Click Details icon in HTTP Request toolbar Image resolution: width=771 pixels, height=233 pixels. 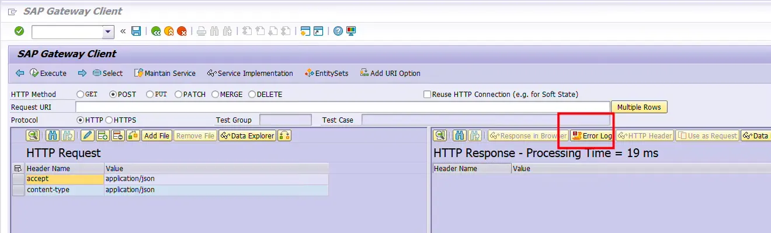point(33,135)
